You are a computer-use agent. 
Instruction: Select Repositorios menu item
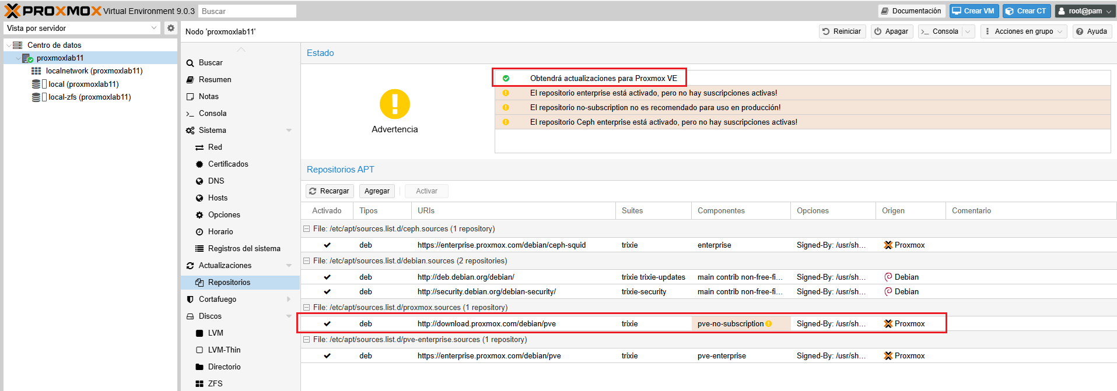(240, 283)
